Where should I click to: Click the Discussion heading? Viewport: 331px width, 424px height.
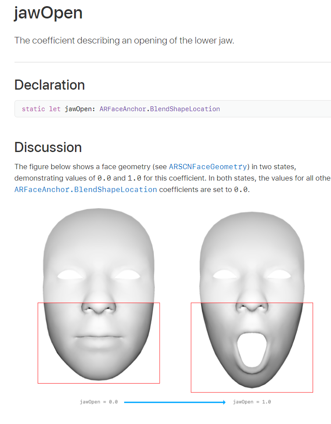pyautogui.click(x=48, y=147)
